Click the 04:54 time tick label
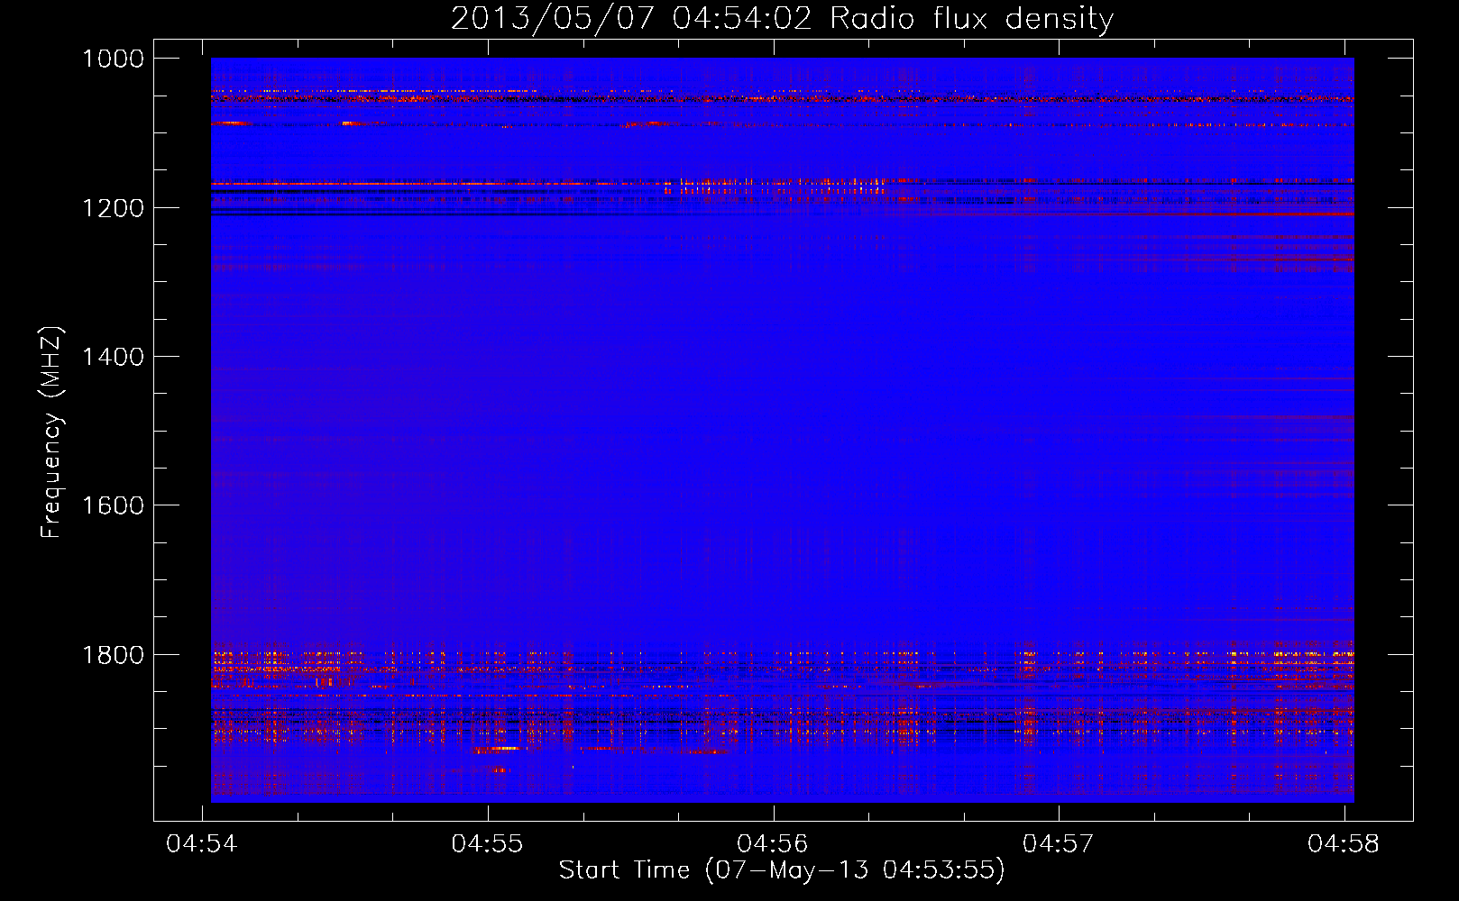The width and height of the screenshot is (1459, 901). [x=202, y=843]
